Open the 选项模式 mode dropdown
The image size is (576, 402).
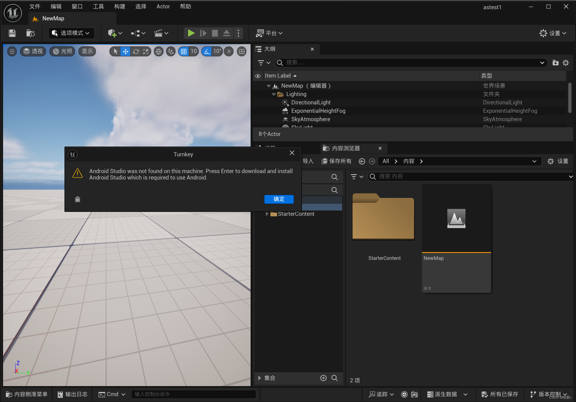(71, 33)
